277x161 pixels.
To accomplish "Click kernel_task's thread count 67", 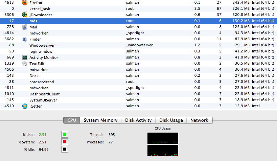I will [x=219, y=8].
